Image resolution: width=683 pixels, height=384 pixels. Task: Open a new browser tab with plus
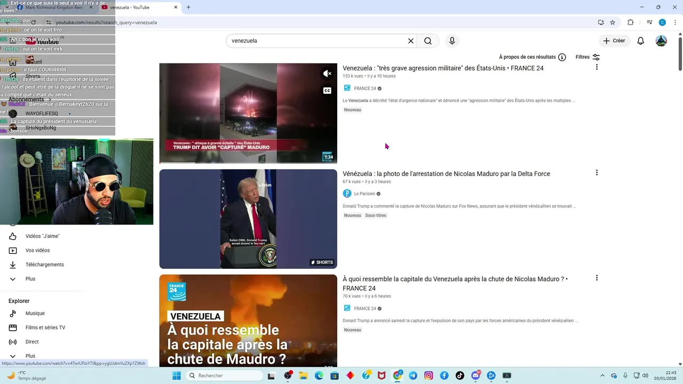tap(188, 7)
